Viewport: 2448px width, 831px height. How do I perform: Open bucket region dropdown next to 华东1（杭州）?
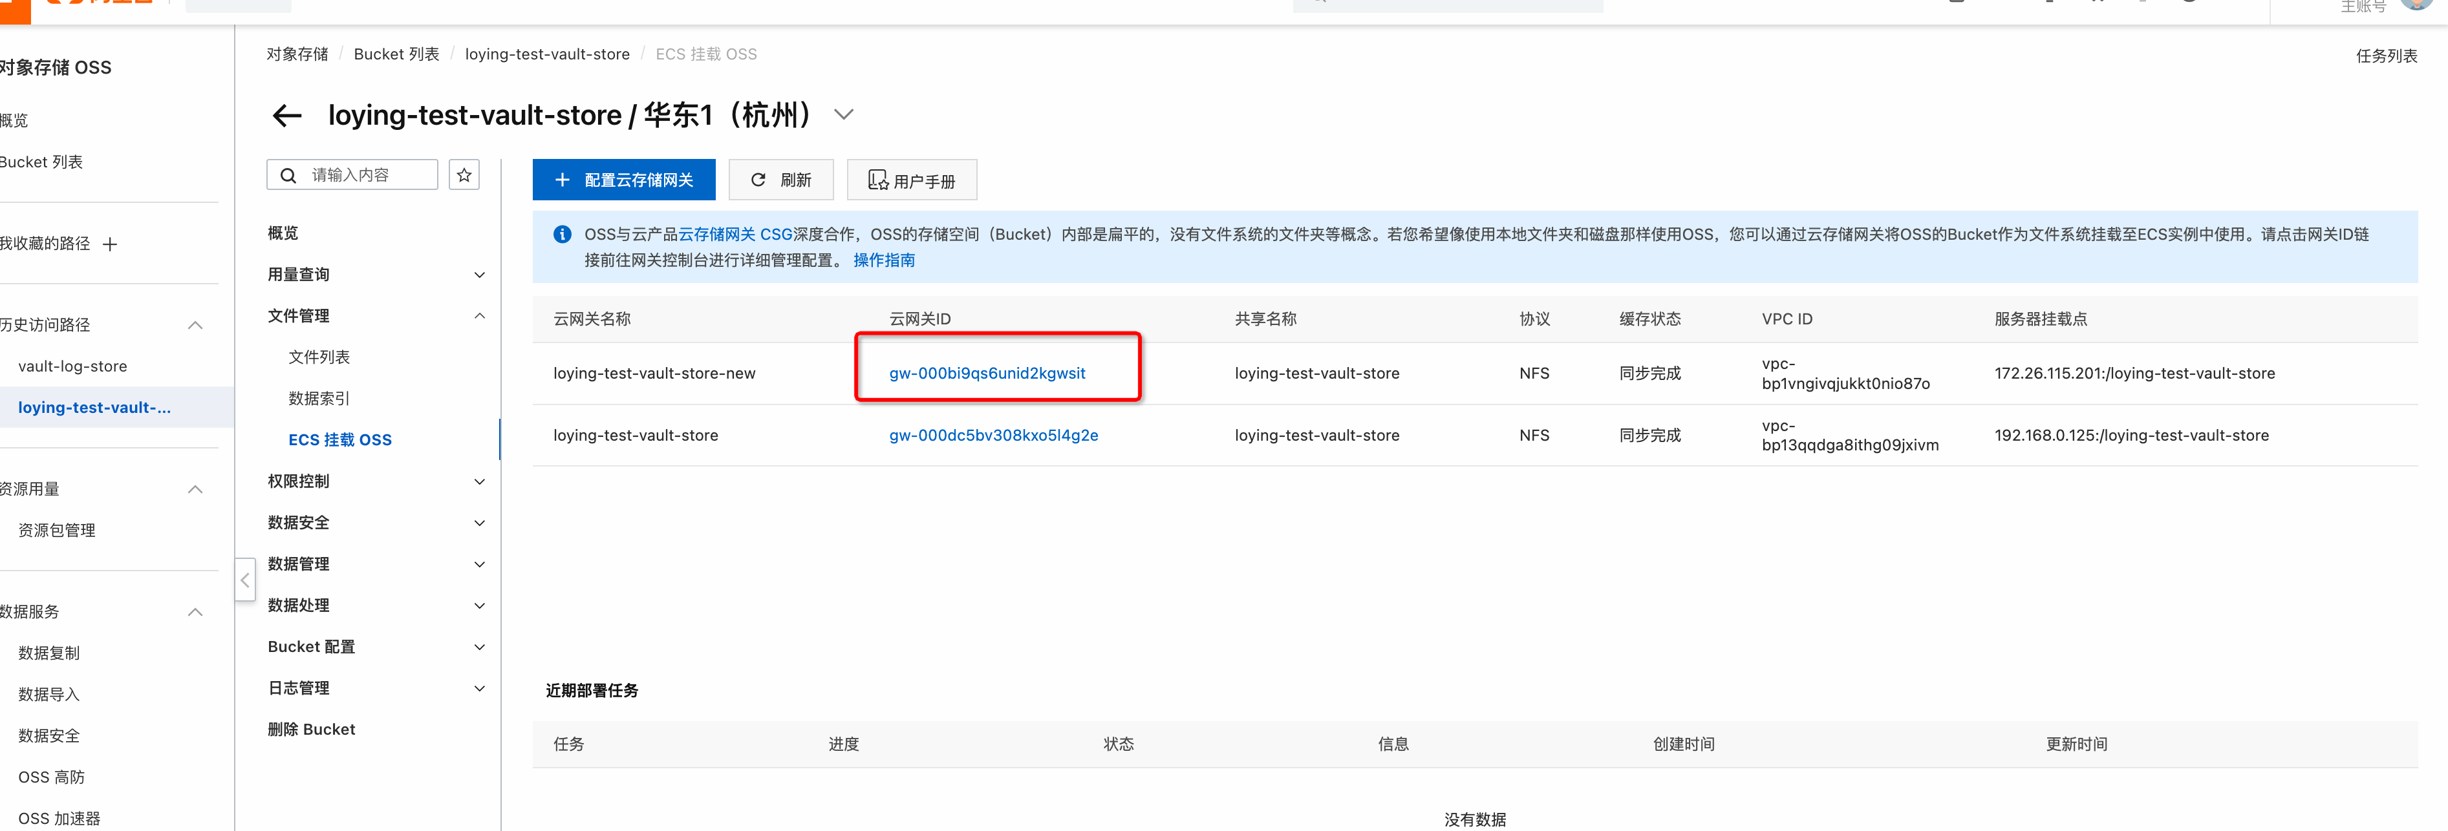843,115
